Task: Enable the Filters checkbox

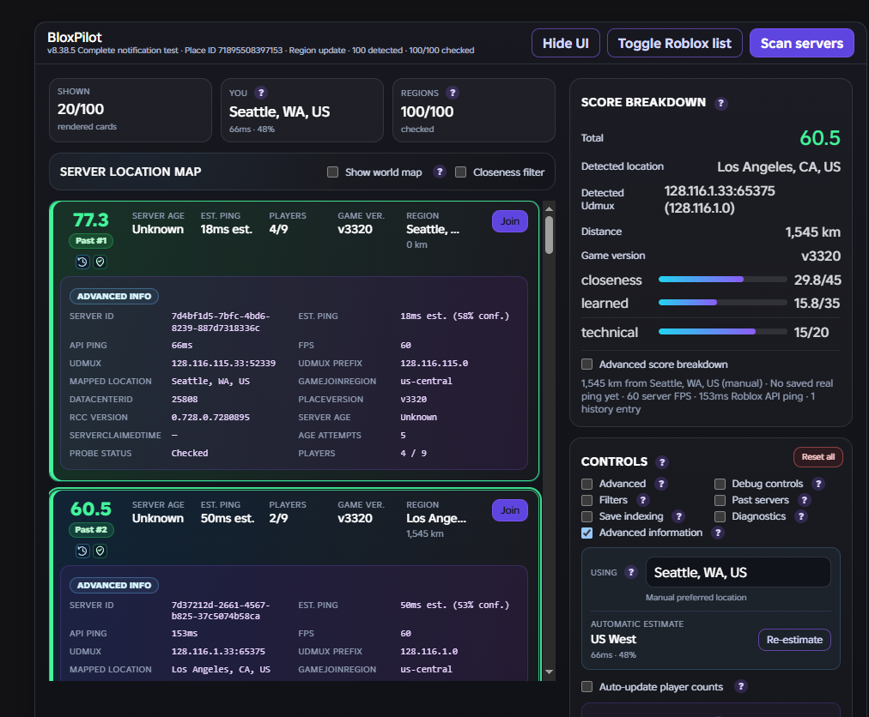Action: [586, 500]
